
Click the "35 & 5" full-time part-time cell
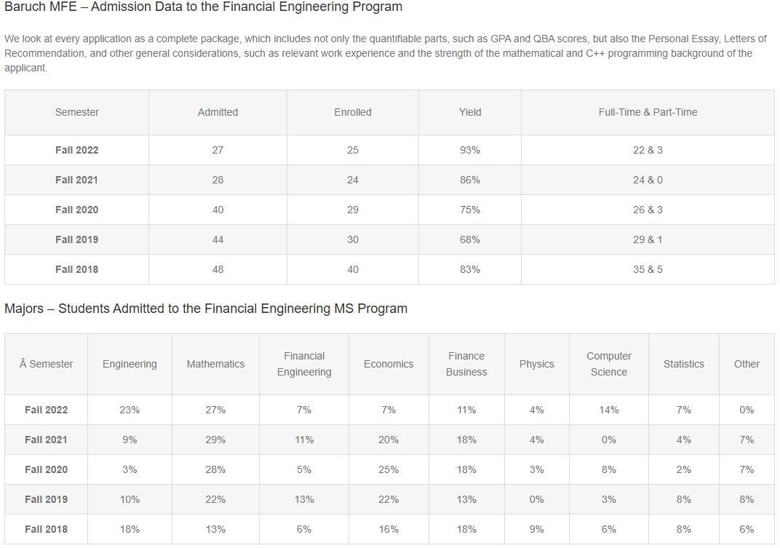coord(648,269)
